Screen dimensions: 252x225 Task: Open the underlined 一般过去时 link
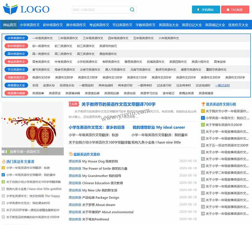[222, 85]
